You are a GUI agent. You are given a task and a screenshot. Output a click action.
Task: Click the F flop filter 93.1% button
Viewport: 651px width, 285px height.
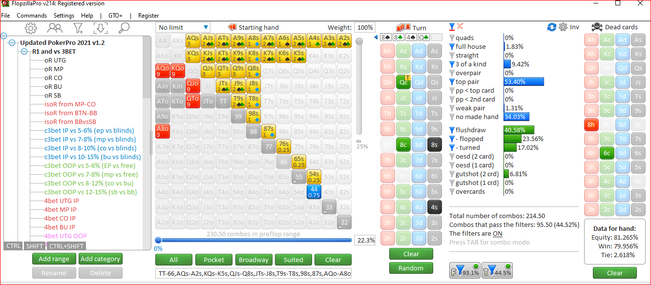(464, 270)
